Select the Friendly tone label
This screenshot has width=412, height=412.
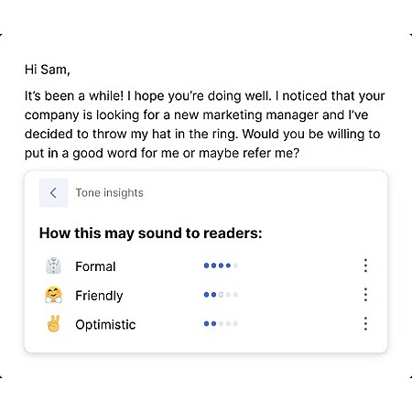(x=99, y=296)
